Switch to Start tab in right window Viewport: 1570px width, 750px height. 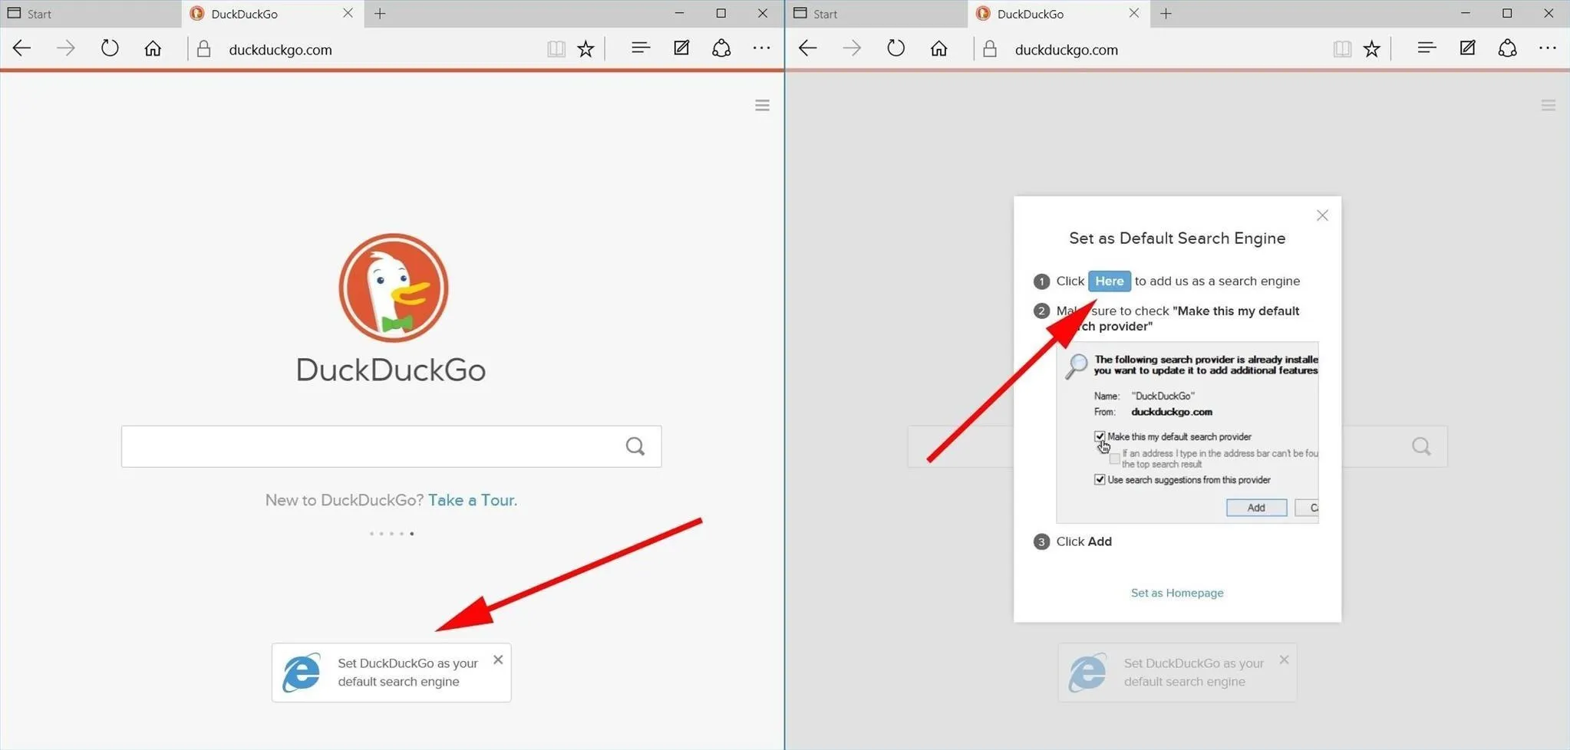coord(876,14)
